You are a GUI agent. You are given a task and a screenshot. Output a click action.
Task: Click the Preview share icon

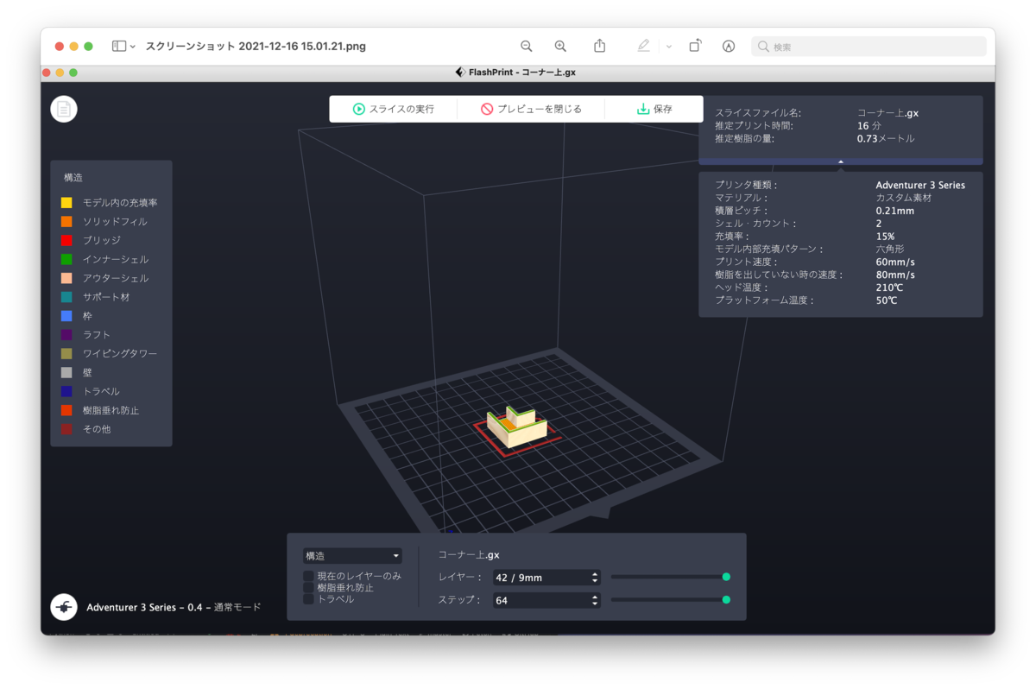pos(600,46)
